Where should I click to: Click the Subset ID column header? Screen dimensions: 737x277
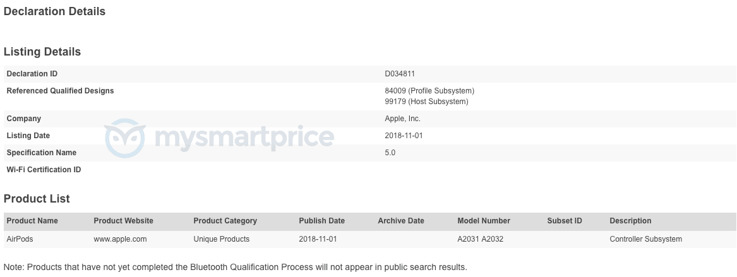click(565, 221)
